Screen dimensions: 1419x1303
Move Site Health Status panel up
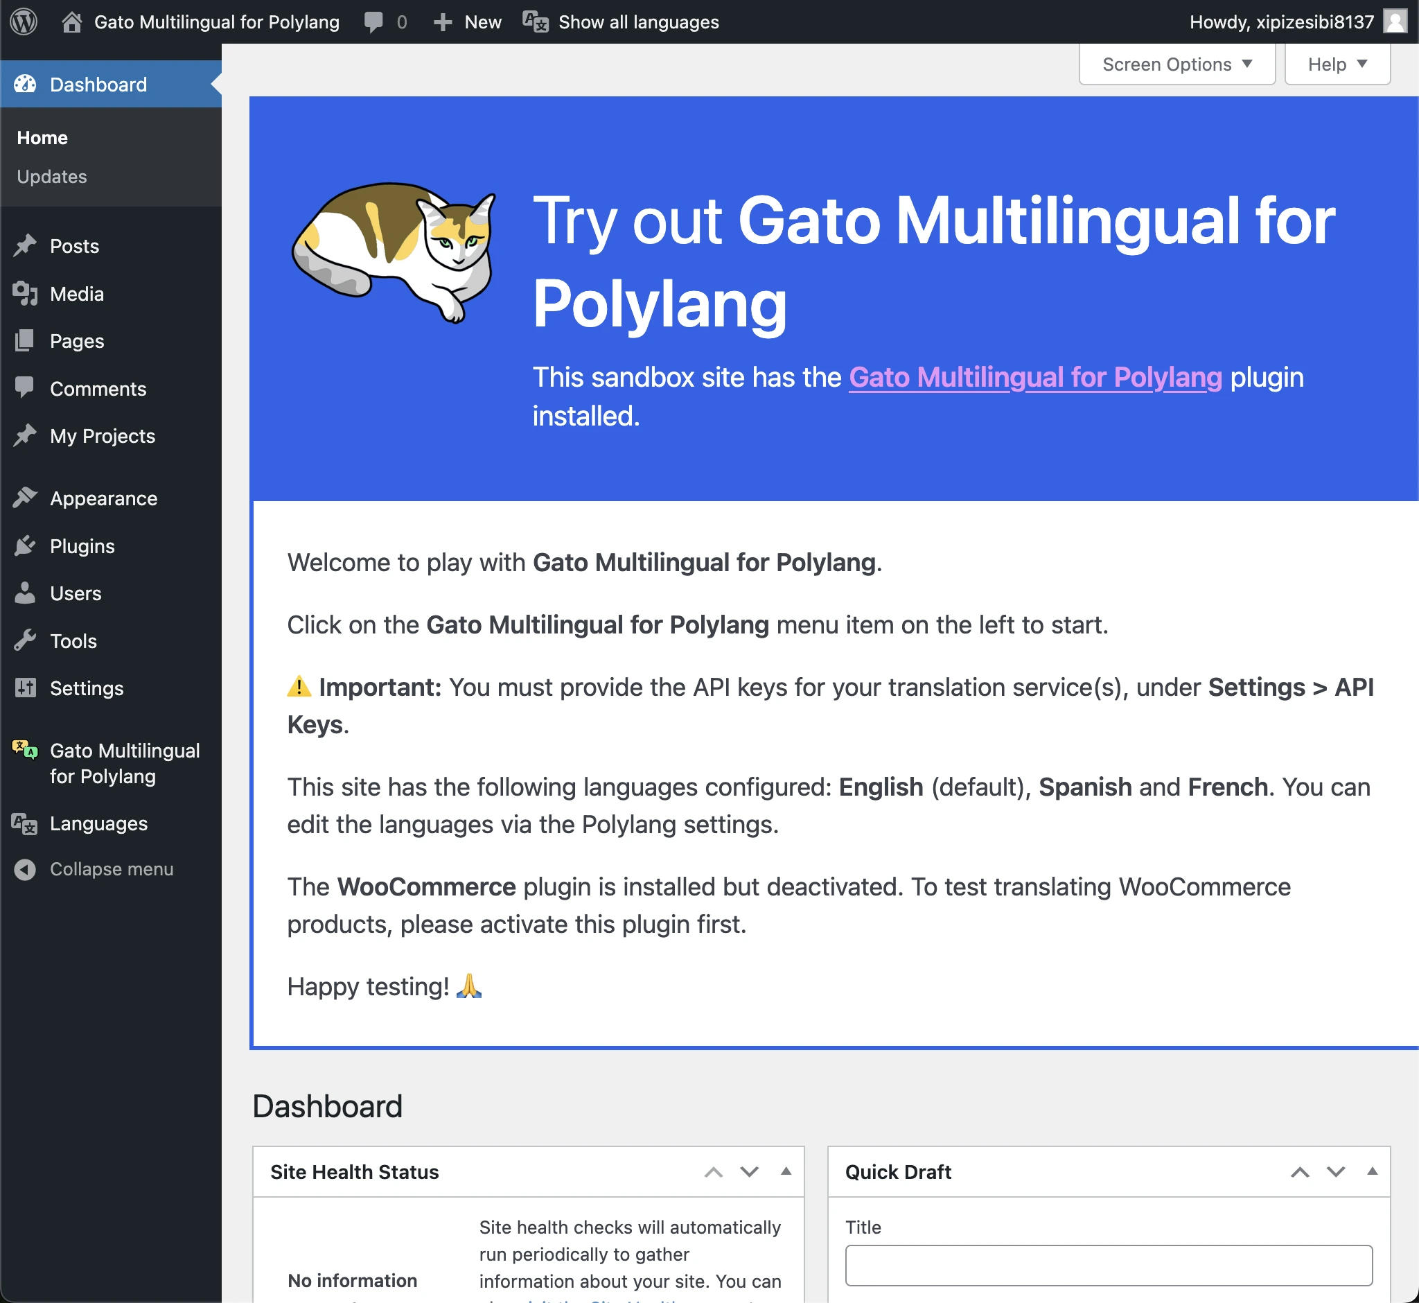[714, 1172]
